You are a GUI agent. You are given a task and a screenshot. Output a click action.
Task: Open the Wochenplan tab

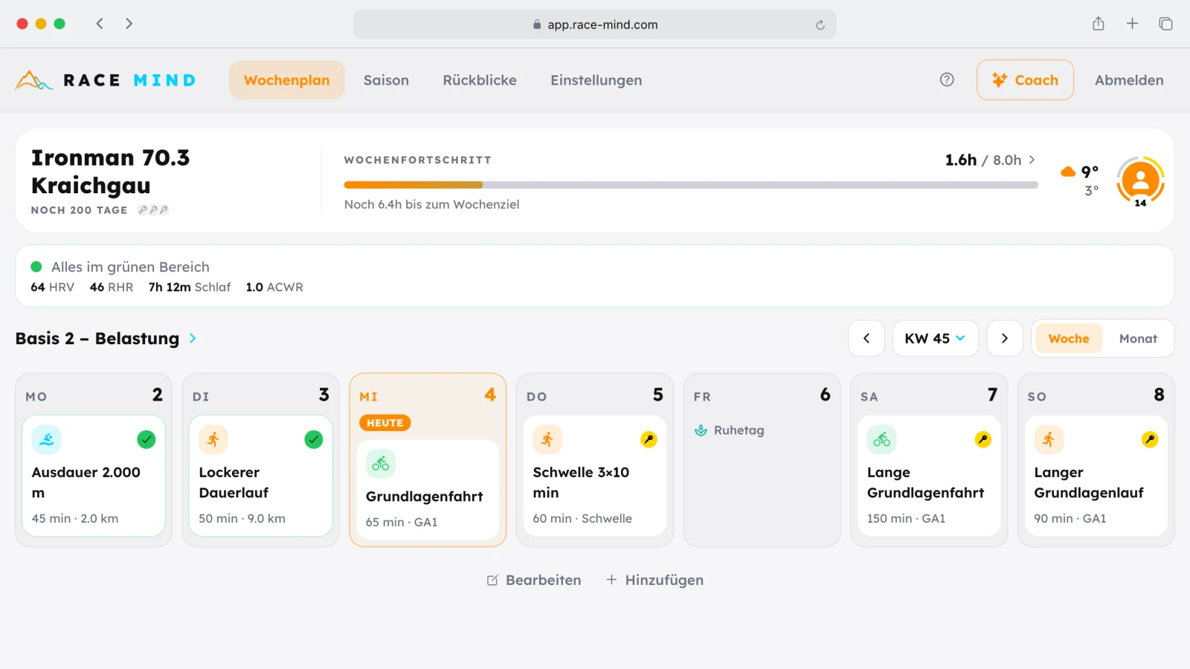(x=286, y=80)
